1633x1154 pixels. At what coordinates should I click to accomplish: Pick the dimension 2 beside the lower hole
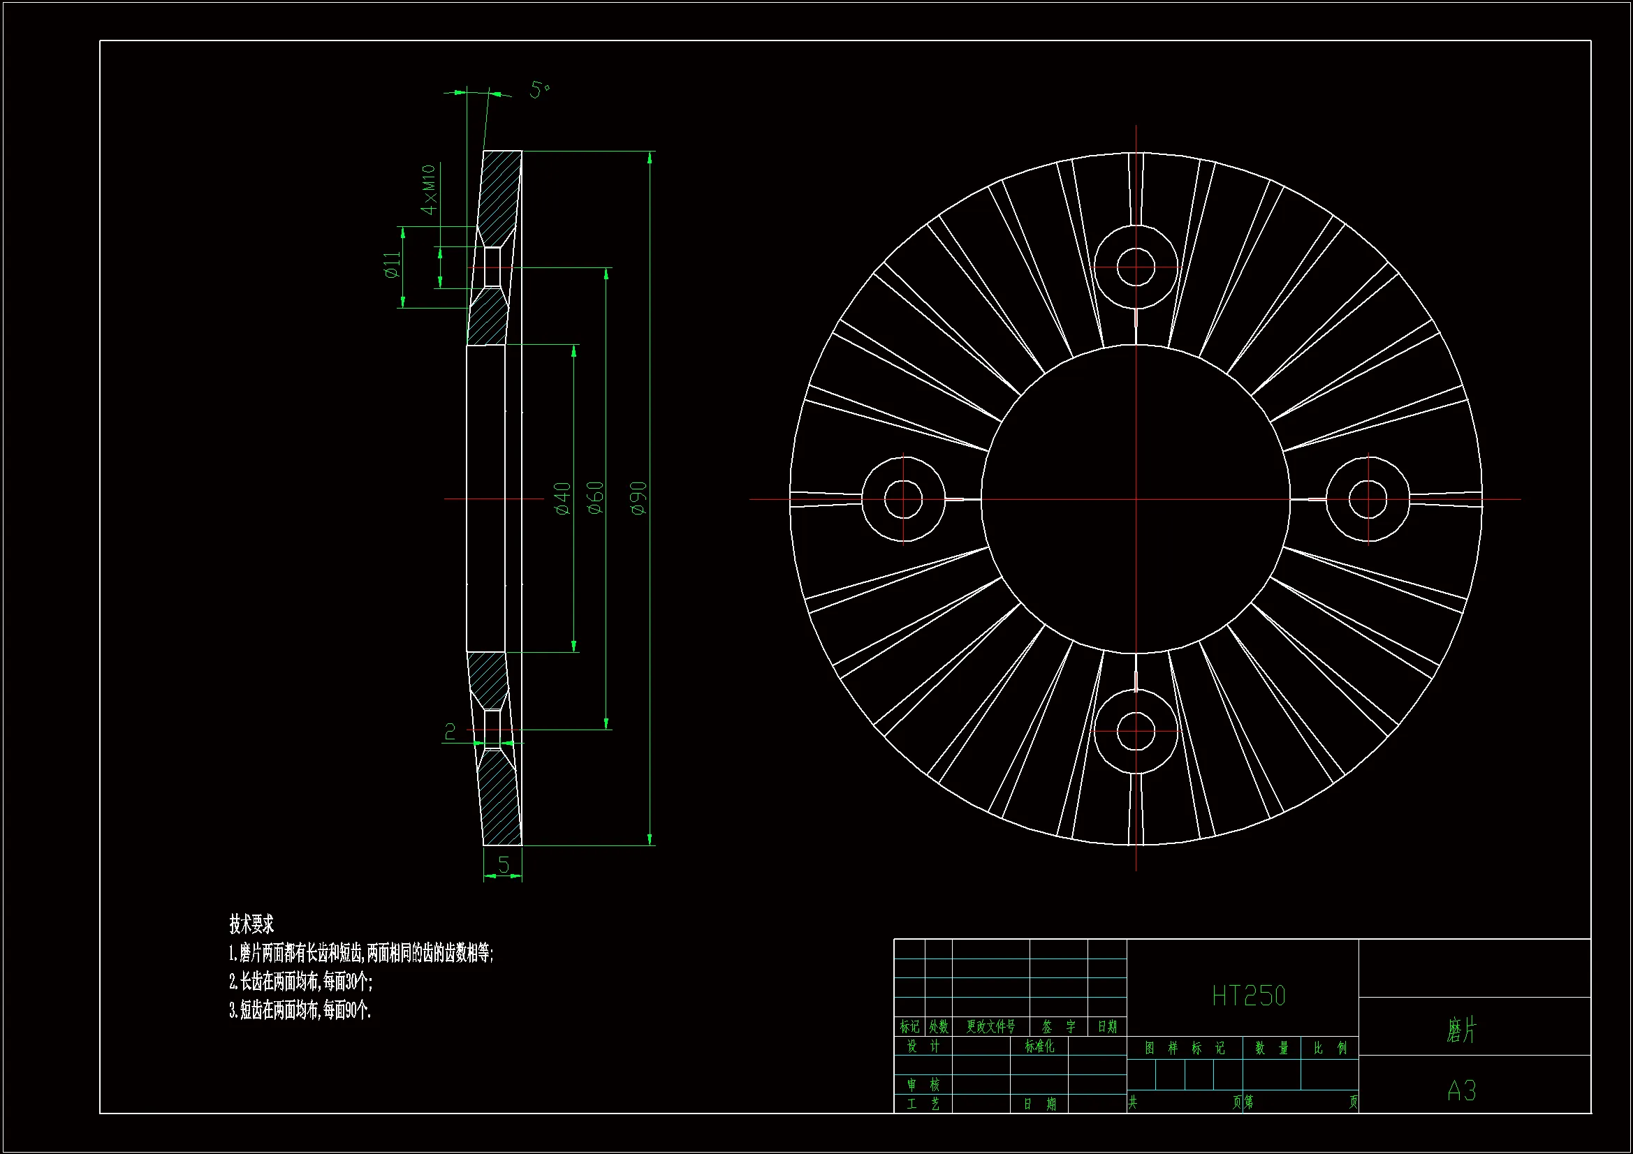pyautogui.click(x=450, y=732)
